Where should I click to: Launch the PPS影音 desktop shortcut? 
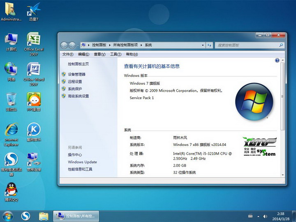34,102
